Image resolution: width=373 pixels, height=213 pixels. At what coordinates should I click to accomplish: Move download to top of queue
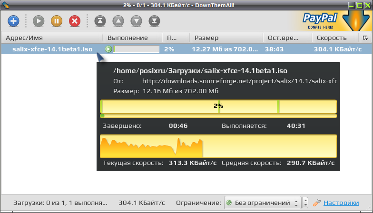(100, 21)
